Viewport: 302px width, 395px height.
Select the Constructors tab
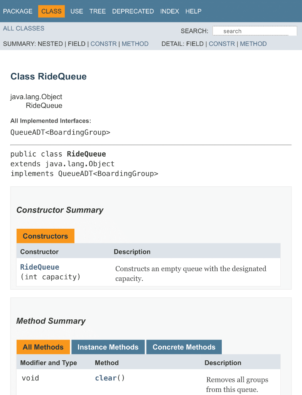(x=45, y=236)
